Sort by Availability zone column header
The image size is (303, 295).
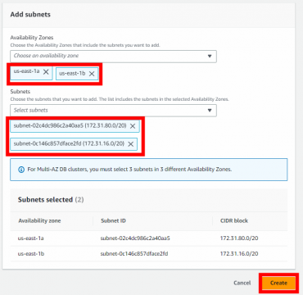pyautogui.click(x=39, y=220)
